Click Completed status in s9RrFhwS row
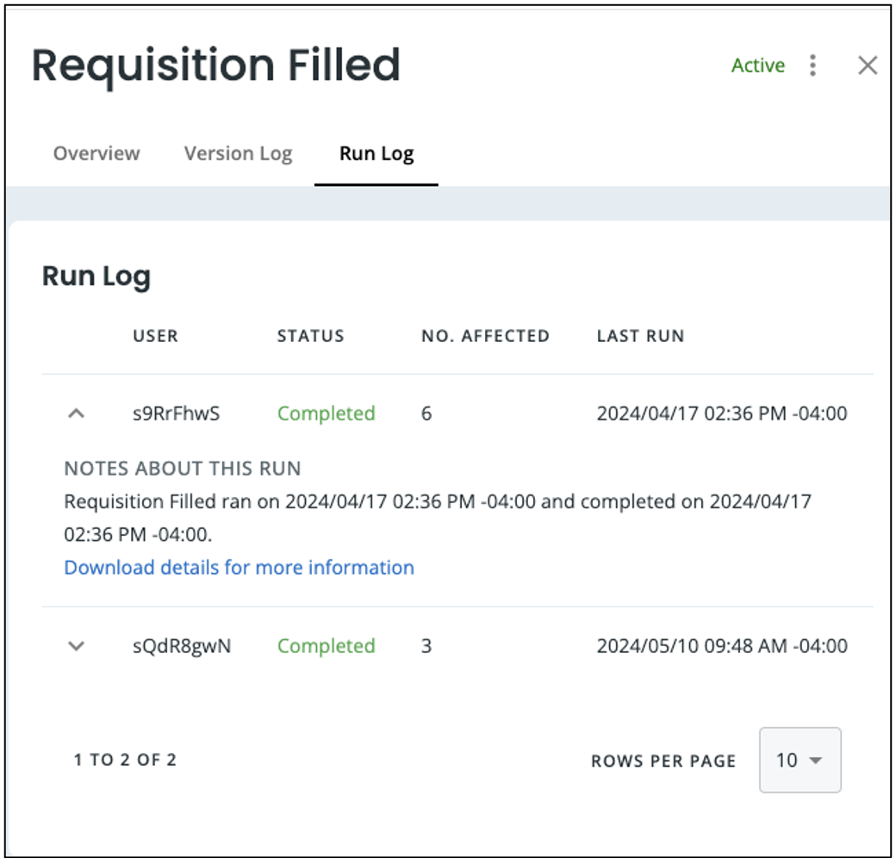This screenshot has width=896, height=865. coord(327,413)
